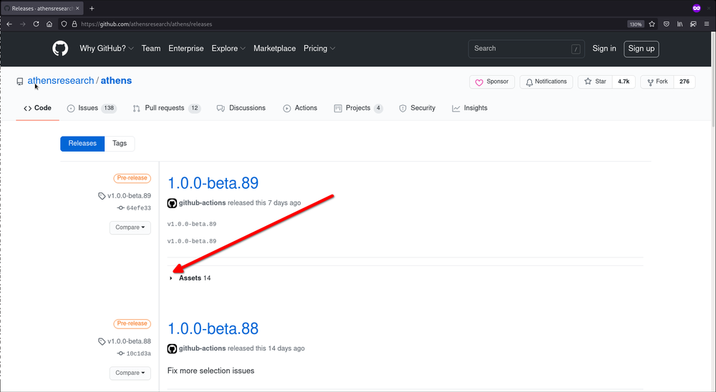This screenshot has height=392, width=716.
Task: Open release title 1.0.0-beta.89
Action: (x=213, y=183)
